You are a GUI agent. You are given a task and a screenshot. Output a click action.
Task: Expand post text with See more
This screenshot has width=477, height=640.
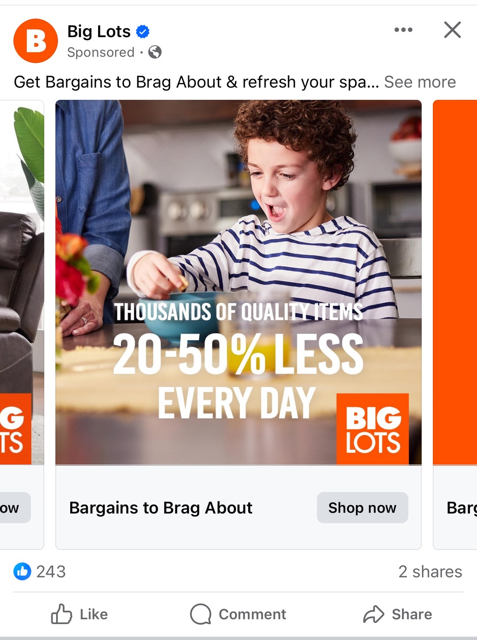click(x=420, y=82)
